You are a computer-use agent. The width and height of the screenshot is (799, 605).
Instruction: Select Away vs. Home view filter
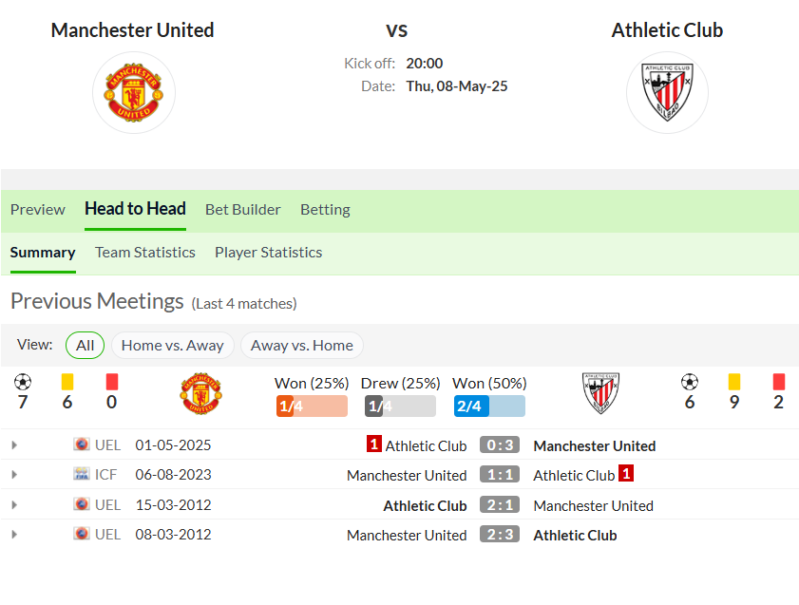(302, 346)
